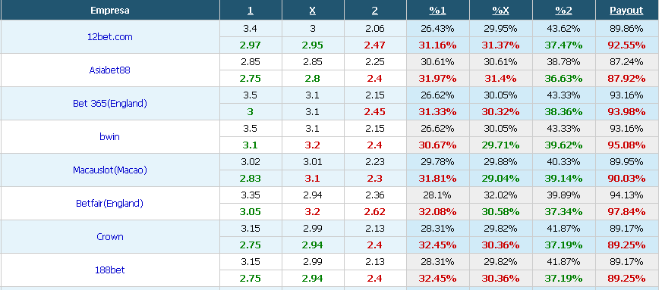Screen dimensions: 662x290
Task: Sort by the X column header
Action: [313, 11]
